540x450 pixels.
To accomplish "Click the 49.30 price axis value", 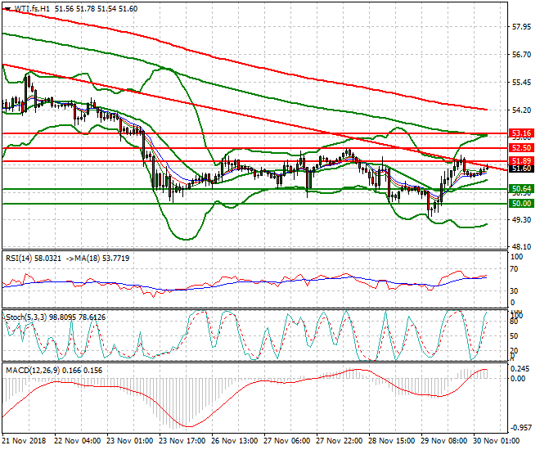I will pyautogui.click(x=521, y=219).
